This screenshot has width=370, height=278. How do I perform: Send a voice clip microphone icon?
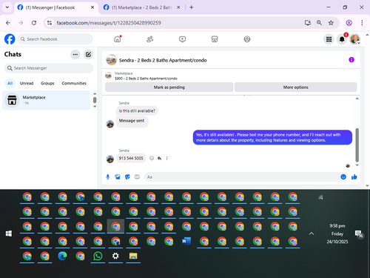click(108, 176)
